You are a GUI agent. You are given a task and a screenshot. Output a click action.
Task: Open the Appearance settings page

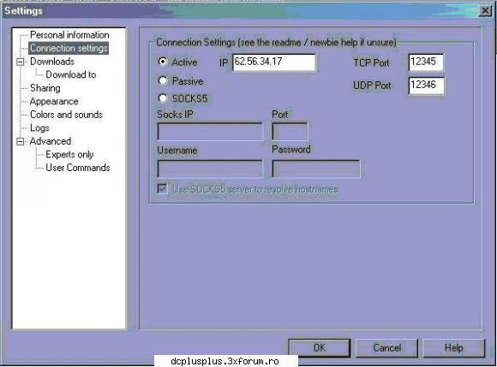54,101
